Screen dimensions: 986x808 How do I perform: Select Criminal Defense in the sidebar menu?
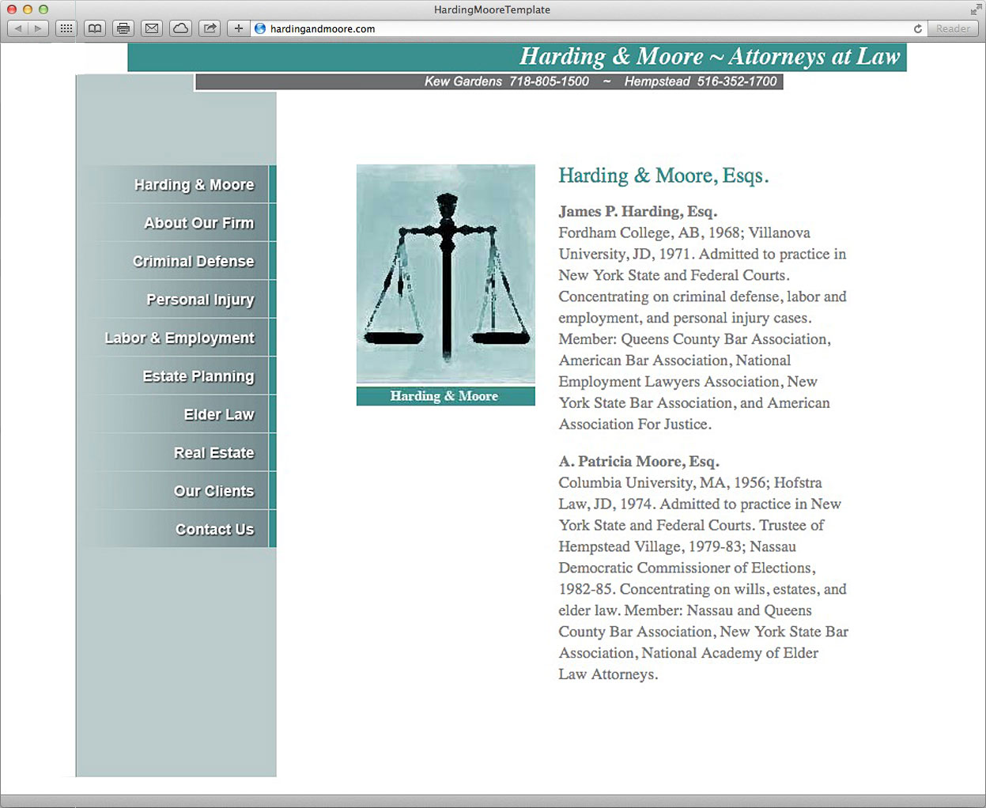(194, 262)
